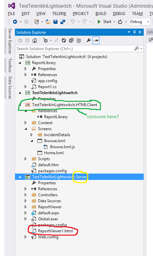Open the FILE menu
This screenshot has height=256, width=153.
pyautogui.click(x=11, y=14)
